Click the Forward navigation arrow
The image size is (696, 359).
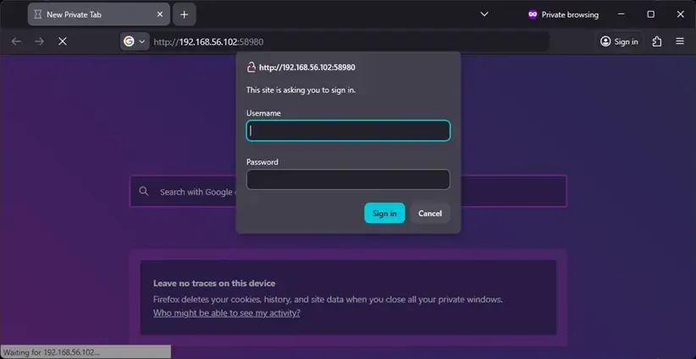tap(39, 41)
